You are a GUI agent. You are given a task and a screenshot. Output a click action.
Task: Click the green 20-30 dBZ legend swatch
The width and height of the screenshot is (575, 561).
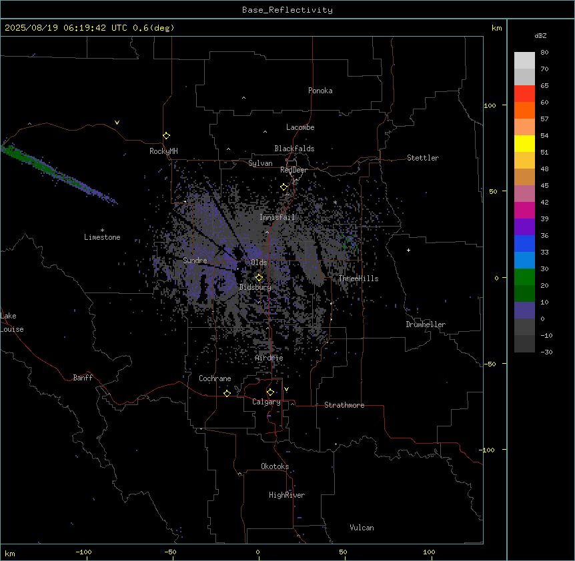point(524,277)
